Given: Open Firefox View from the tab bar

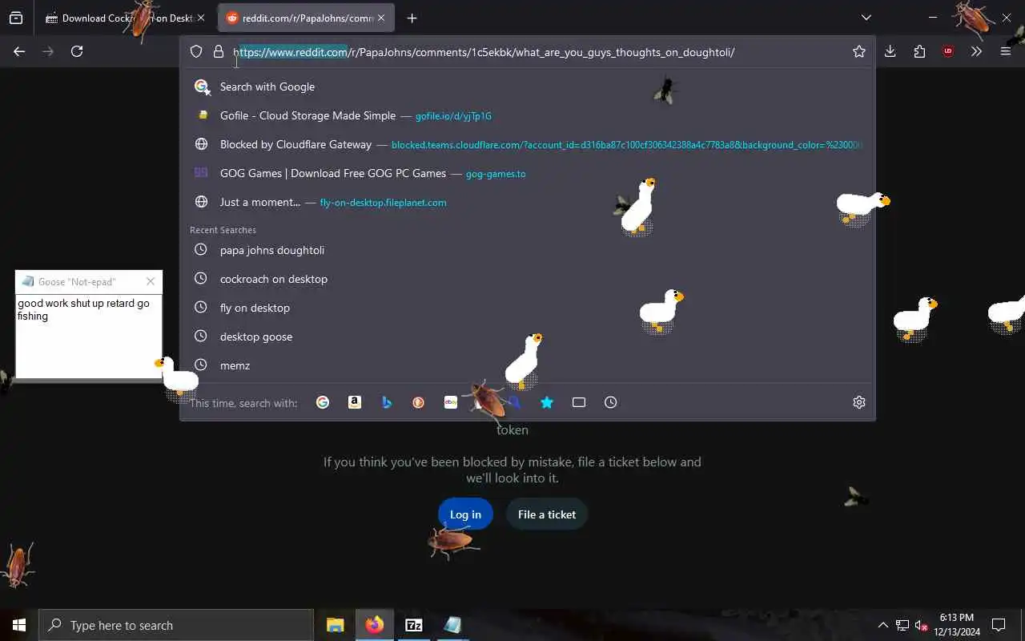Looking at the screenshot, I should [x=16, y=18].
